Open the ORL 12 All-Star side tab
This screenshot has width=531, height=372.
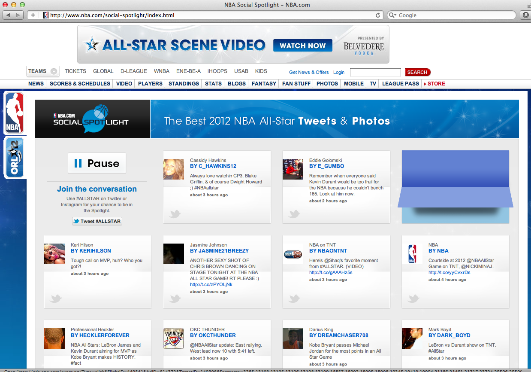pyautogui.click(x=14, y=158)
